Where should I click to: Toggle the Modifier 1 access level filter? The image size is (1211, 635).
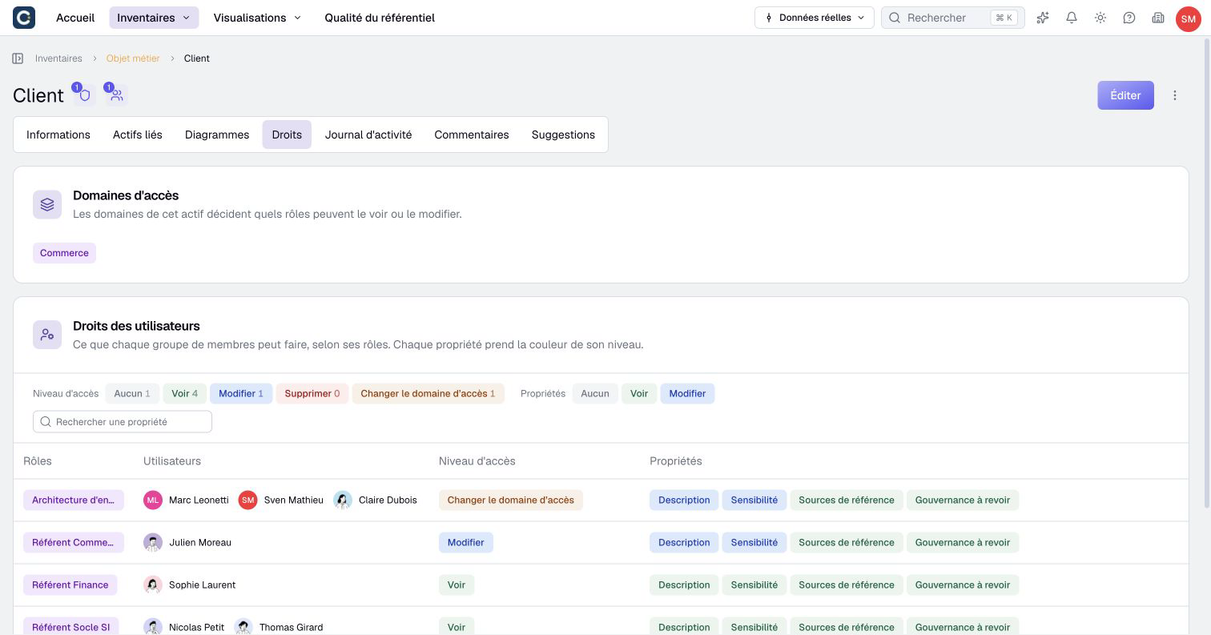241,393
